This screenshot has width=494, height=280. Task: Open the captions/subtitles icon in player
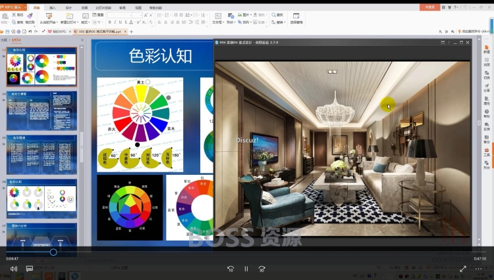pos(29,269)
